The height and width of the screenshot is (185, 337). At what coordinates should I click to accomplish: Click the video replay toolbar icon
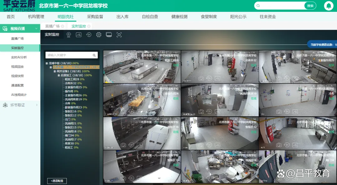(89, 35)
